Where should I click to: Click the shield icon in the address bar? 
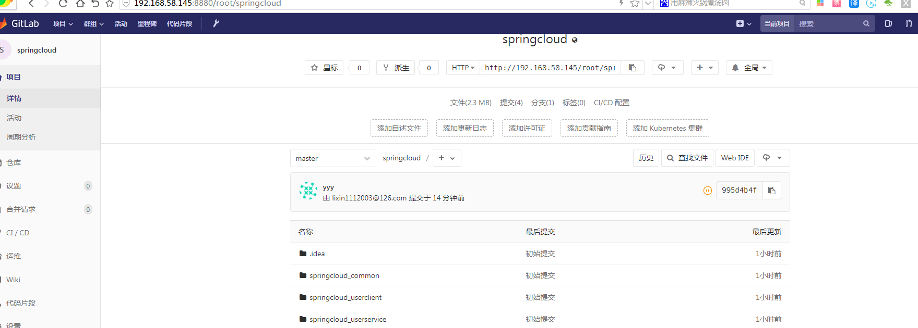[x=126, y=3]
